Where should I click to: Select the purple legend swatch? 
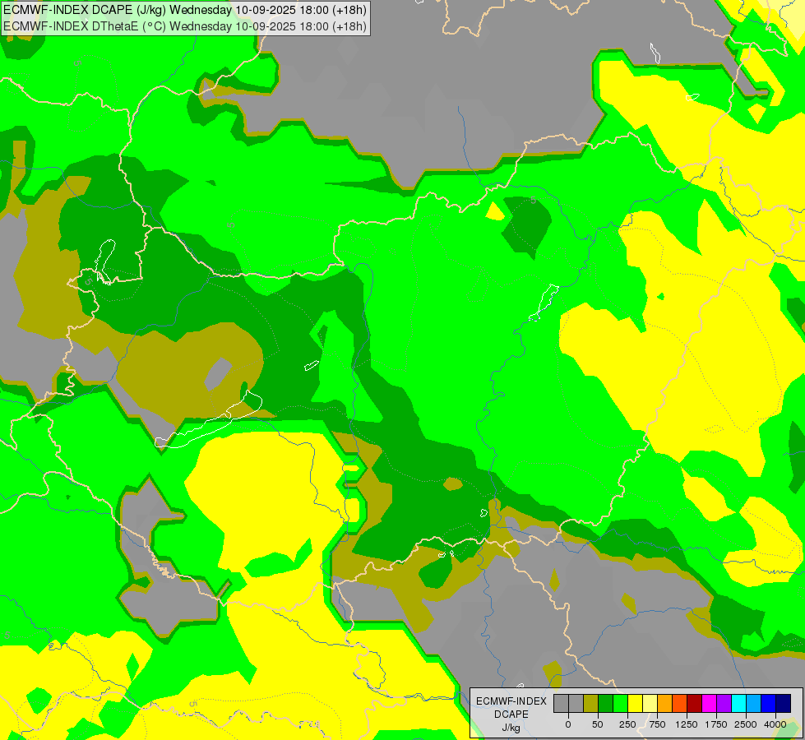point(724,703)
